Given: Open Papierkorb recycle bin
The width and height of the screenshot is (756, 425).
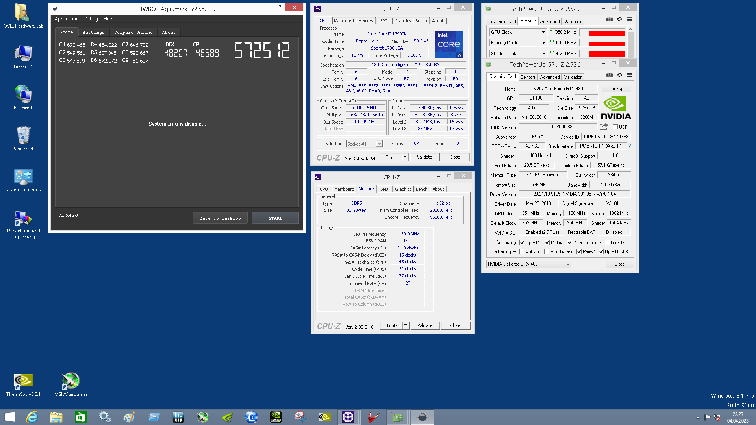Looking at the screenshot, I should pyautogui.click(x=23, y=139).
